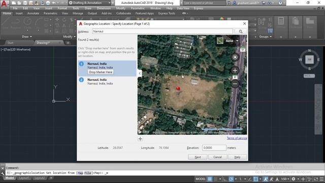Click the Elevation value field
This screenshot has width=325, height=183.
pos(214,148)
